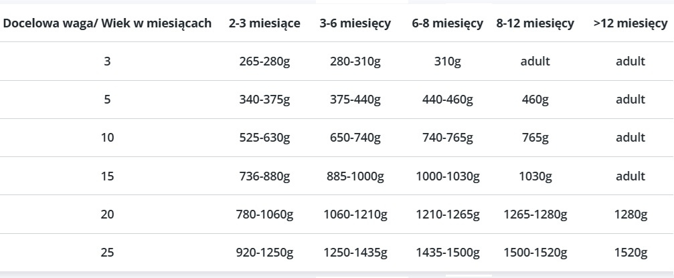The height and width of the screenshot is (278, 674).
Task: Select the "6-8 miesięcy" column header
Action: pyautogui.click(x=448, y=23)
